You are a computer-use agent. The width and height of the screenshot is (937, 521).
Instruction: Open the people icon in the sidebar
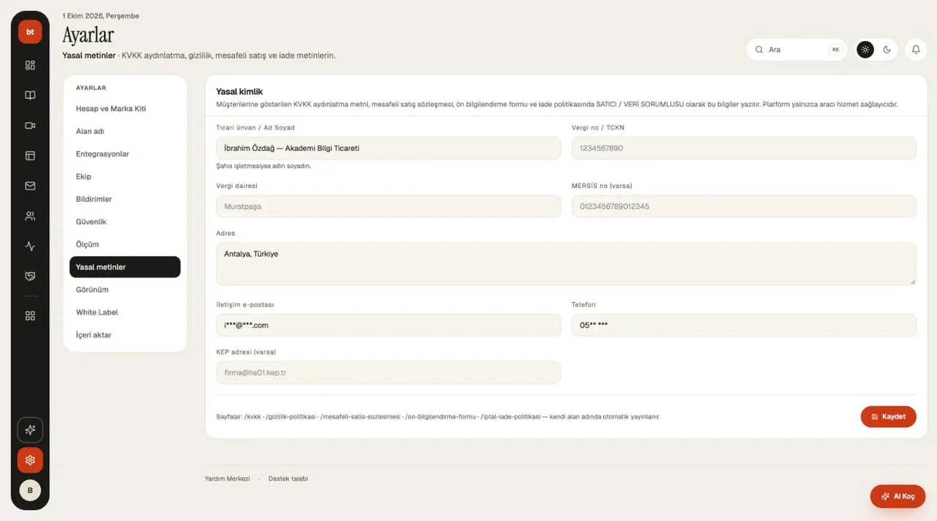[30, 216]
